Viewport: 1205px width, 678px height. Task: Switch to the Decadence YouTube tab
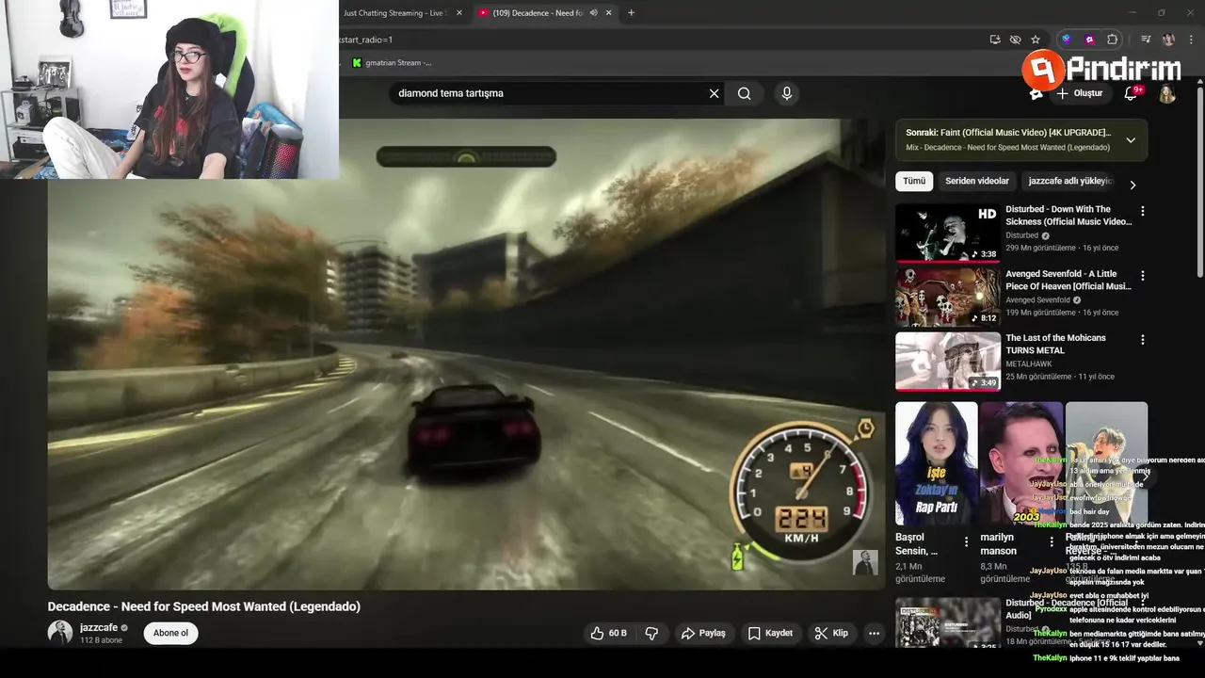[x=544, y=12]
